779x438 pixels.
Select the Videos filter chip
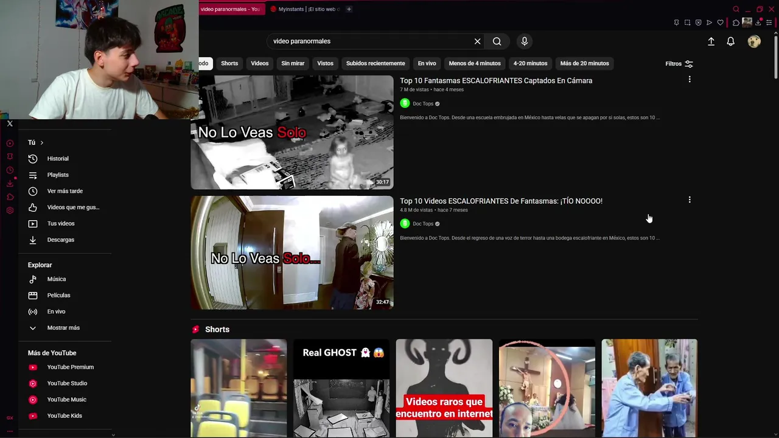(x=260, y=63)
